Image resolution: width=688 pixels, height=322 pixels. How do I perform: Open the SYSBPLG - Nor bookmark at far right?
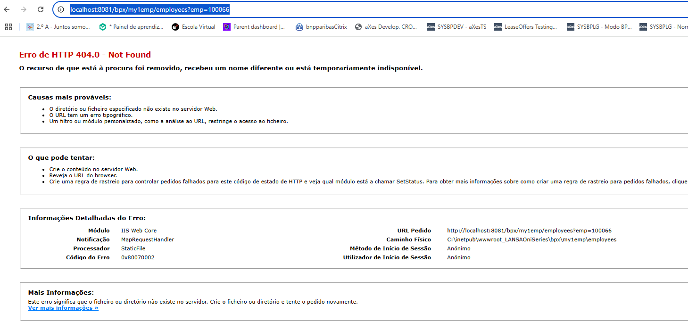(663, 27)
